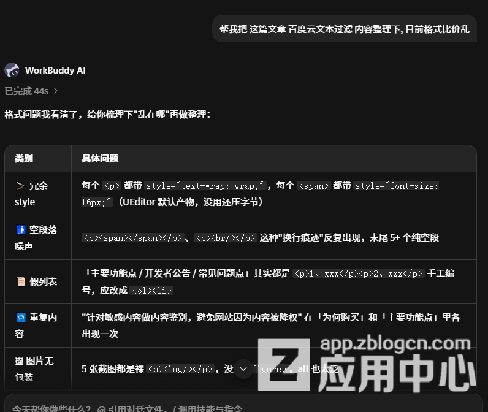Viewport: 488px width, 412px height.
Task: Click the 图片无包装 category cell
Action: [38, 369]
